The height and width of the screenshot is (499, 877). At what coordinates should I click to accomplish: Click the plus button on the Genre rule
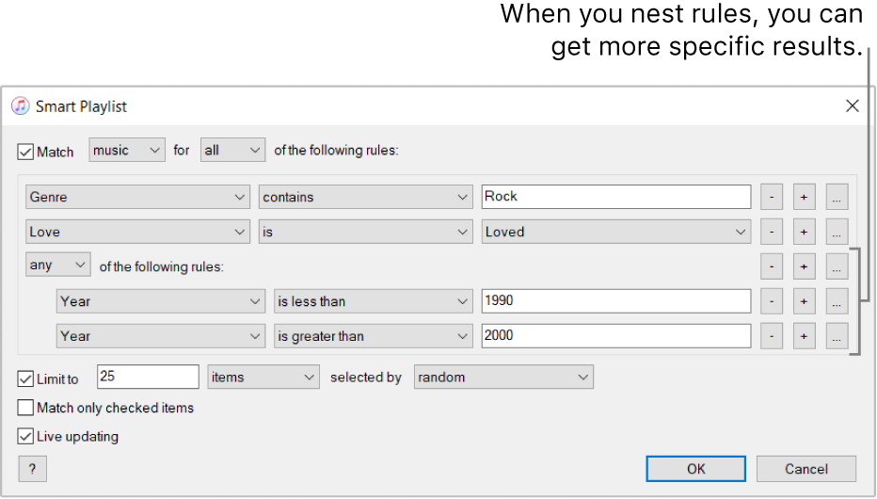pyautogui.click(x=804, y=197)
